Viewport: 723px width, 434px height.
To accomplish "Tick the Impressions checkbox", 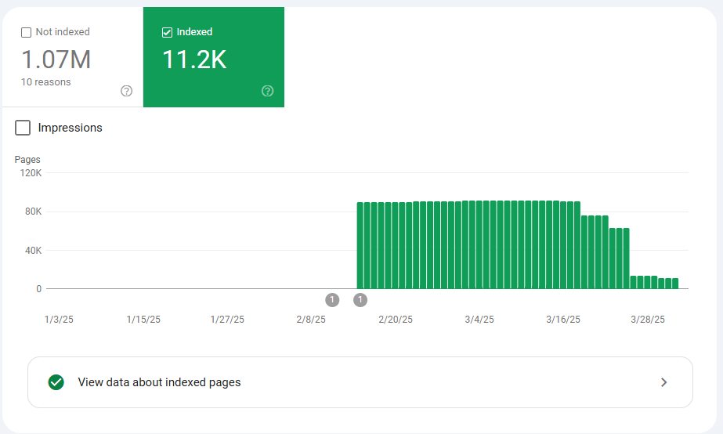I will click(23, 128).
